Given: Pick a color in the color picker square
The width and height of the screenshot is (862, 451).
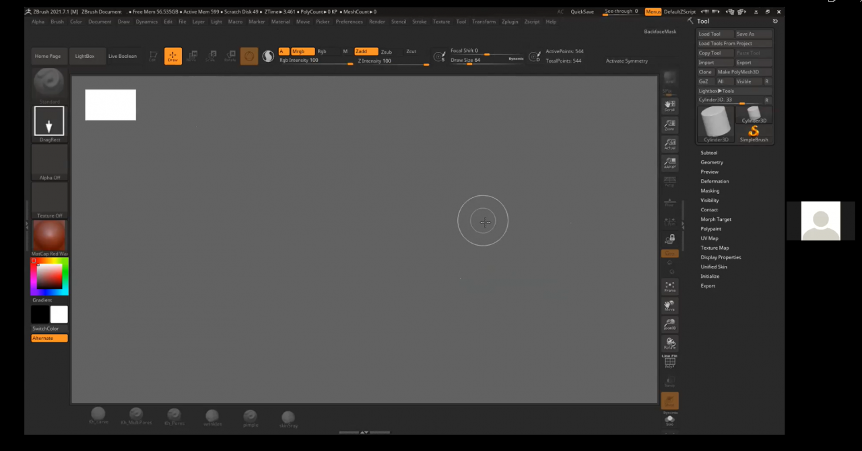Looking at the screenshot, I should tap(50, 277).
